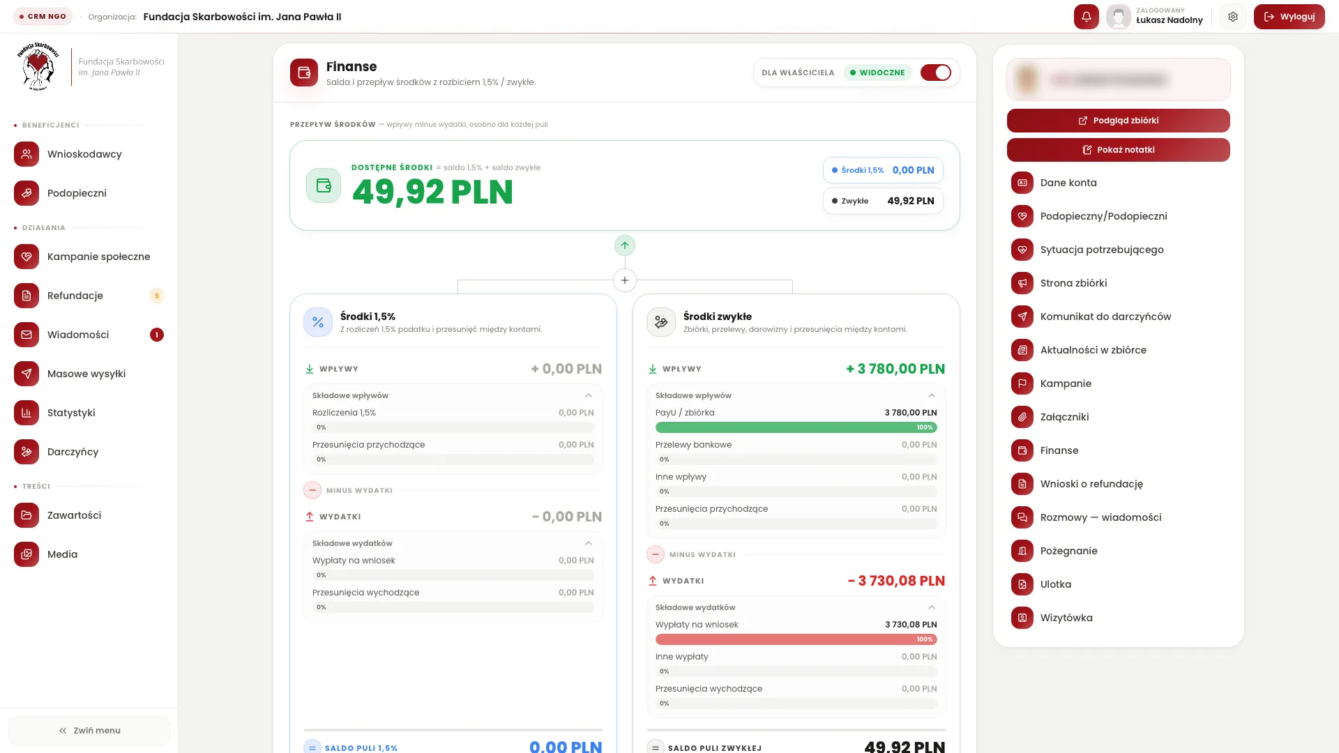Click the Ulotka icon in right panel
The height and width of the screenshot is (753, 1339).
pyautogui.click(x=1022, y=584)
